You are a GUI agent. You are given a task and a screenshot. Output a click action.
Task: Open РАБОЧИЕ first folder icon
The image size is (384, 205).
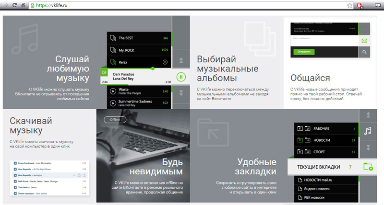coord(300,128)
